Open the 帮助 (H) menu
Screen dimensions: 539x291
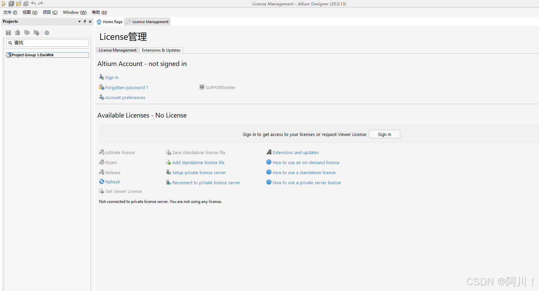point(99,12)
